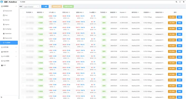186x99 pixels.
Task: Sort by 内存(GiB) column sort icon
Action: (x=69, y=12)
